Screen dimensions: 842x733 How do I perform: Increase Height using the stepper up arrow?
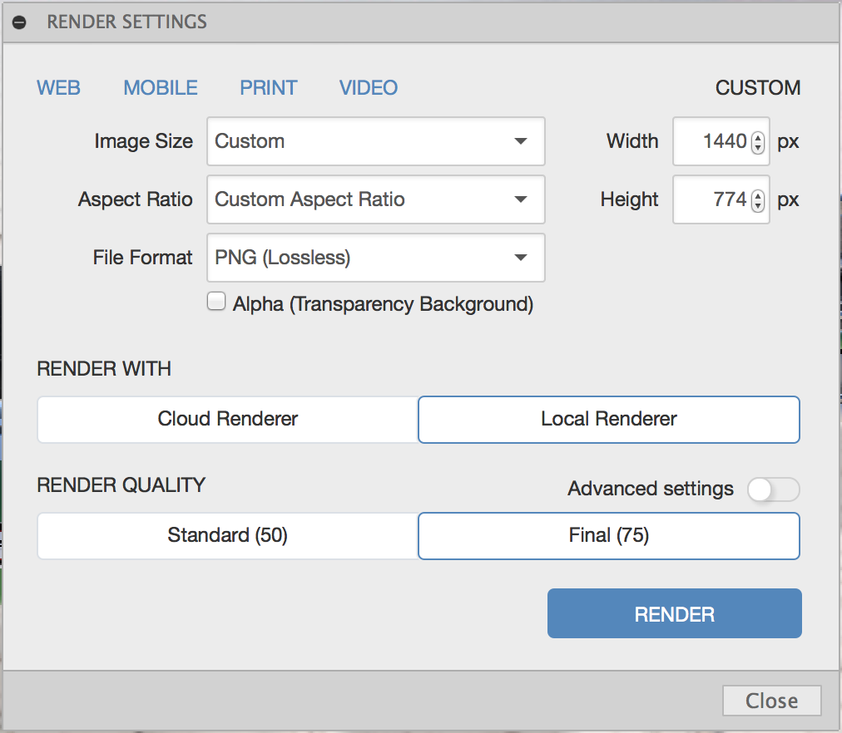pyautogui.click(x=757, y=195)
